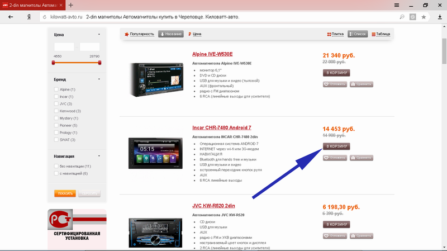Add Alpine IVE-W530E to cart
The image size is (447, 251).
tap(336, 73)
